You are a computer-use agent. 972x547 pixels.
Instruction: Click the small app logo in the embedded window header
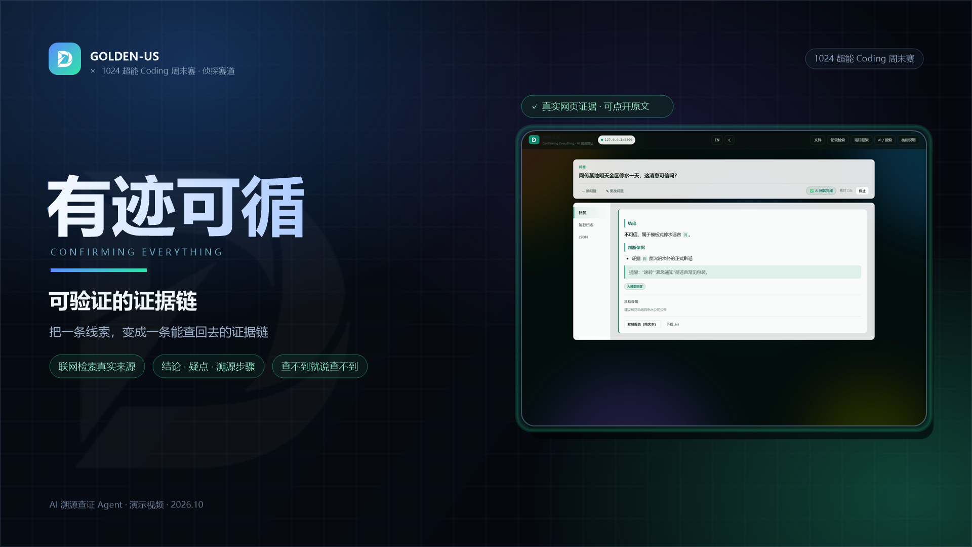pos(534,140)
